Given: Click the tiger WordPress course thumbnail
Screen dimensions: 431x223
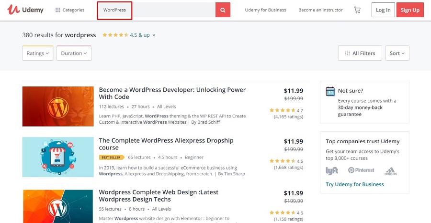Looking at the screenshot, I should pyautogui.click(x=58, y=106).
